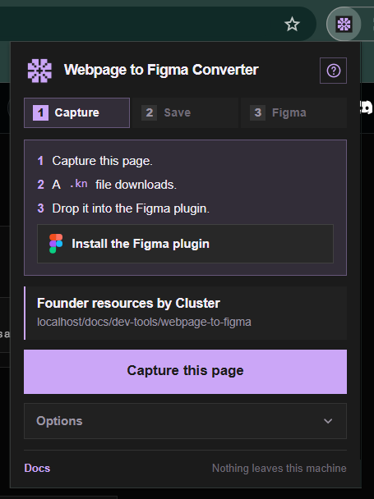374x499 pixels.
Task: Click Install the Figma plugin button
Action: [185, 244]
